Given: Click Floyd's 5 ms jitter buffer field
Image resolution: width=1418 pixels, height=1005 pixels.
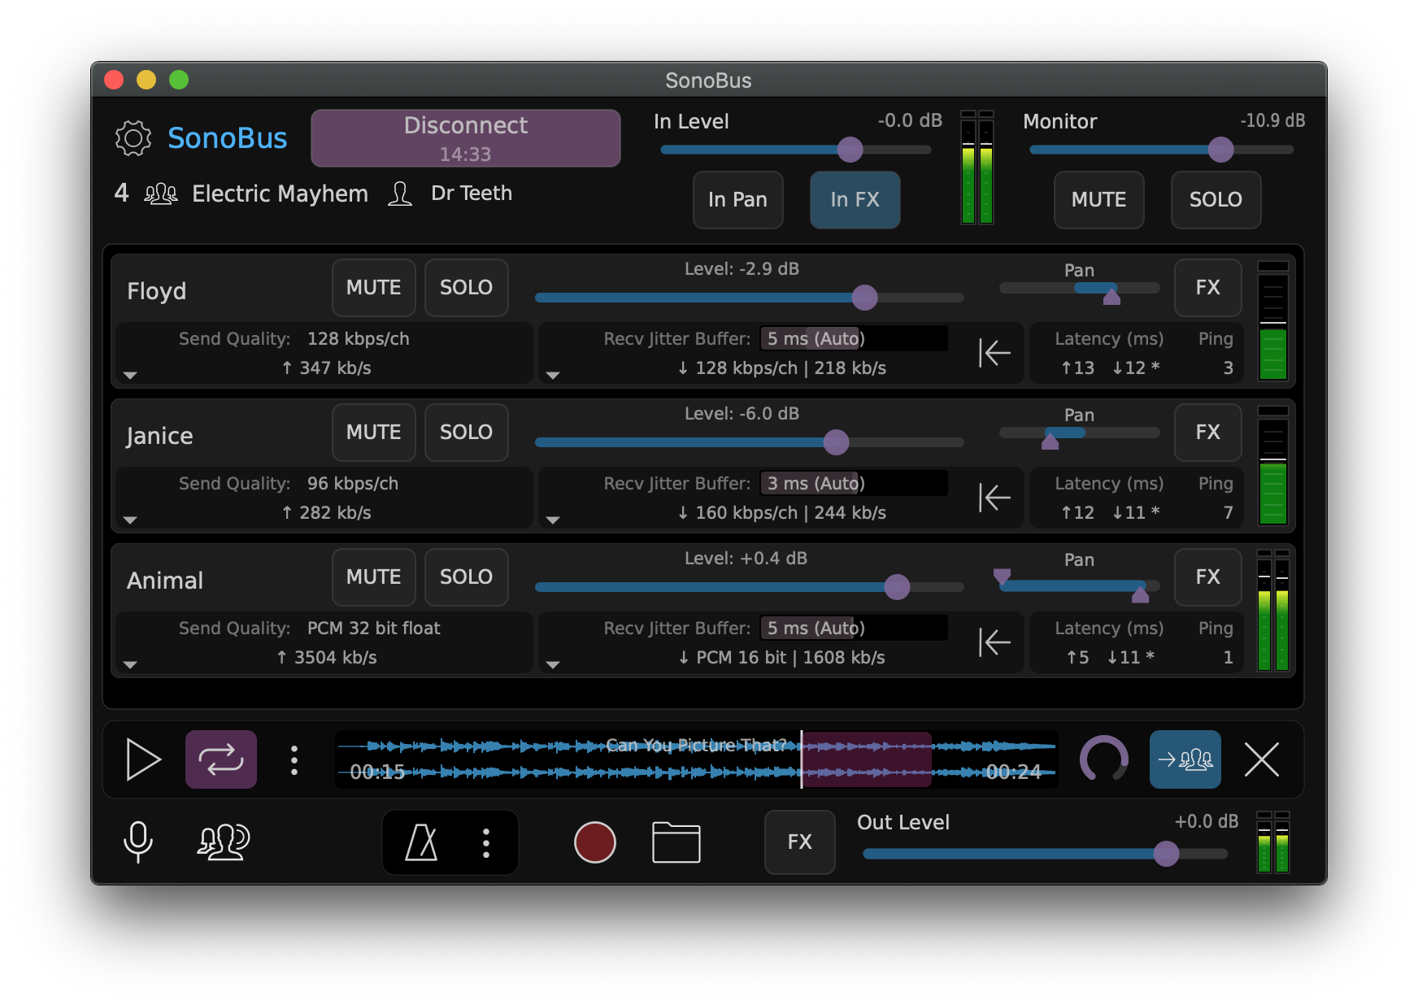Looking at the screenshot, I should (x=854, y=338).
